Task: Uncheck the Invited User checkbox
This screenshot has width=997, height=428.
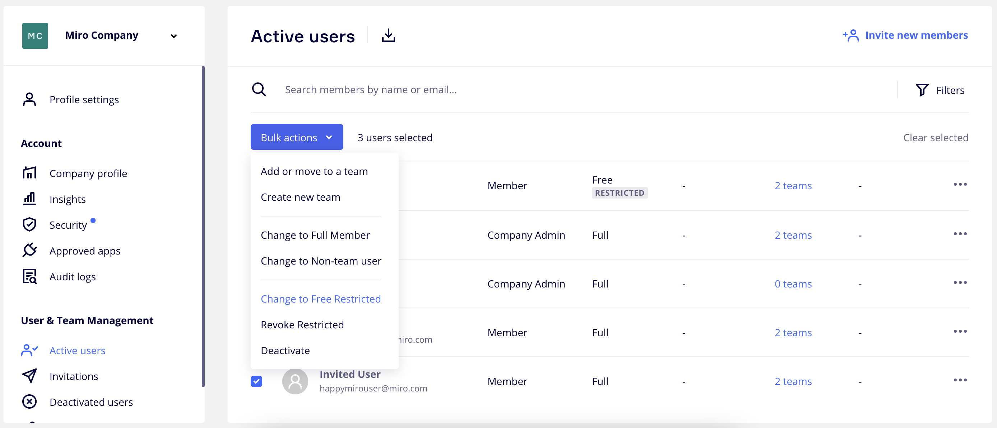Action: point(256,381)
